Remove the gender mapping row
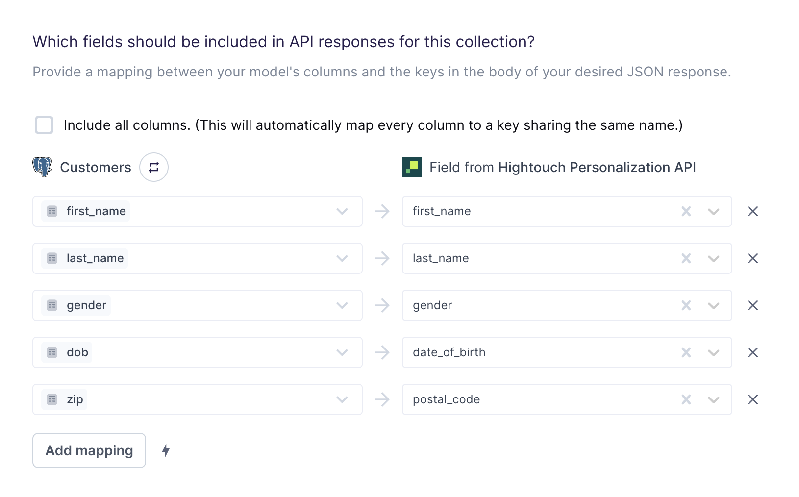This screenshot has width=799, height=497. (x=752, y=305)
